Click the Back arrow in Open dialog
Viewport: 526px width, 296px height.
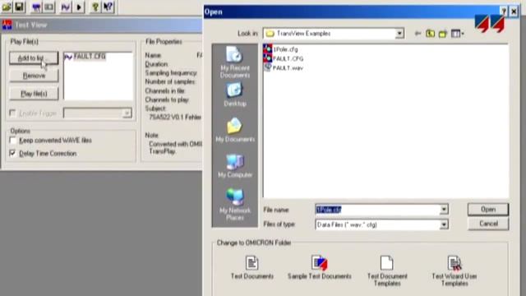click(x=418, y=33)
